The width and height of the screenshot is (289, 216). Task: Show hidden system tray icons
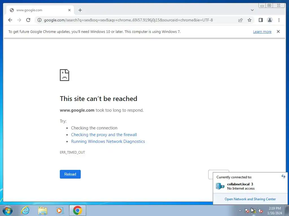(x=240, y=211)
